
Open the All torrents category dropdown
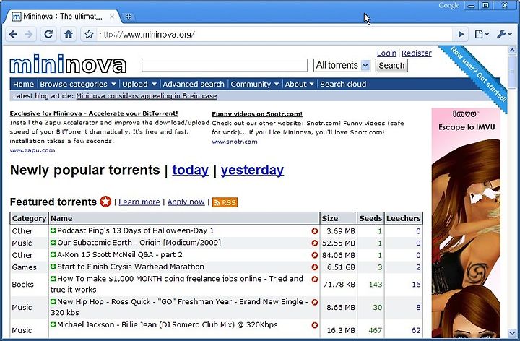[342, 65]
